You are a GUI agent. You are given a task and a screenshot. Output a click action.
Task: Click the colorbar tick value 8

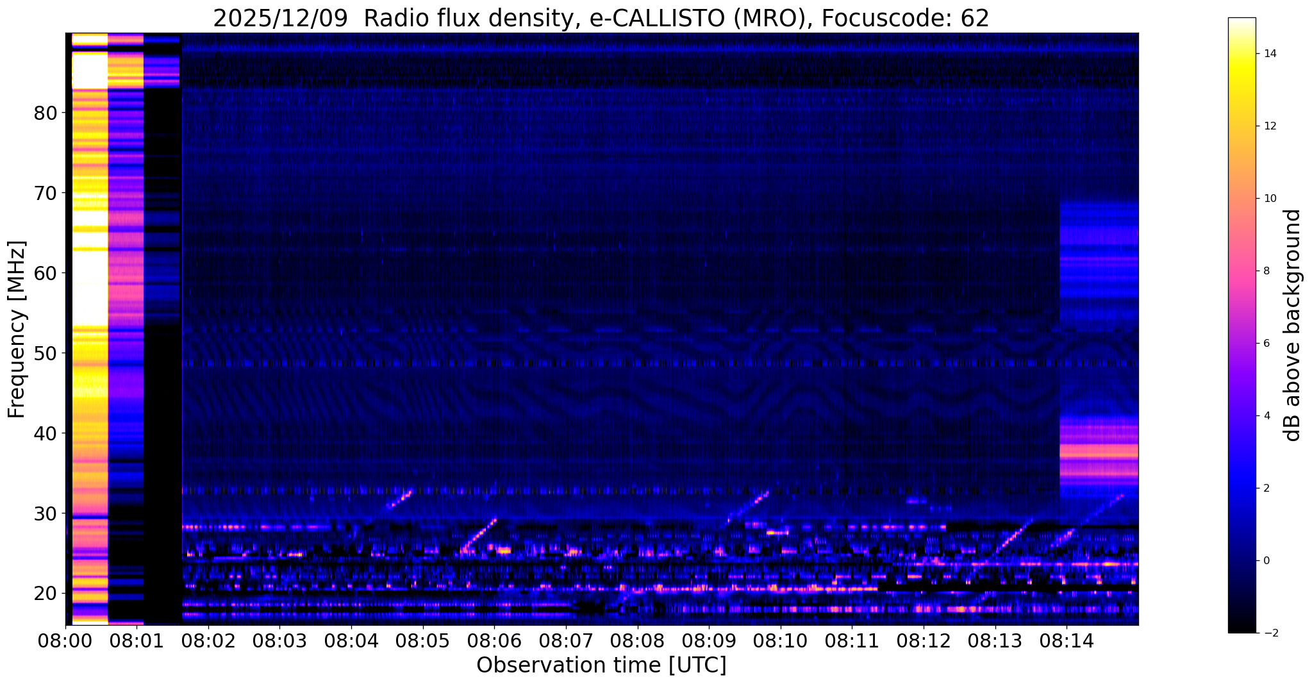pyautogui.click(x=1266, y=271)
